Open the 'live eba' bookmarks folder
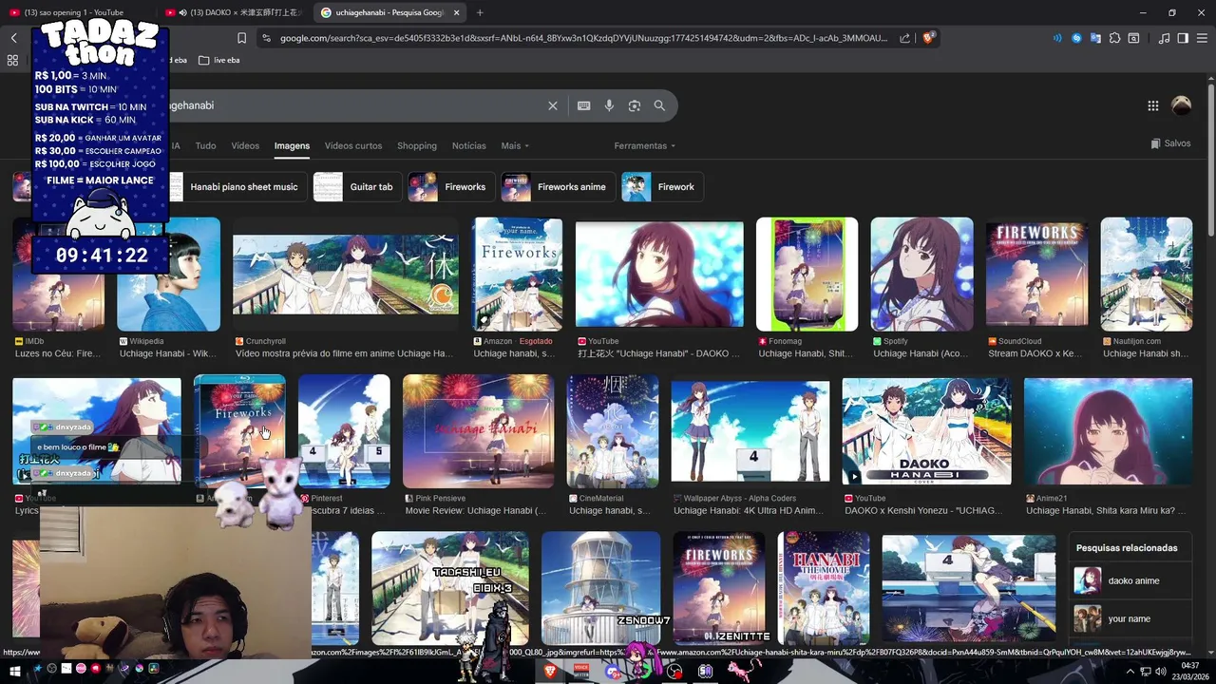The height and width of the screenshot is (684, 1216). point(218,60)
